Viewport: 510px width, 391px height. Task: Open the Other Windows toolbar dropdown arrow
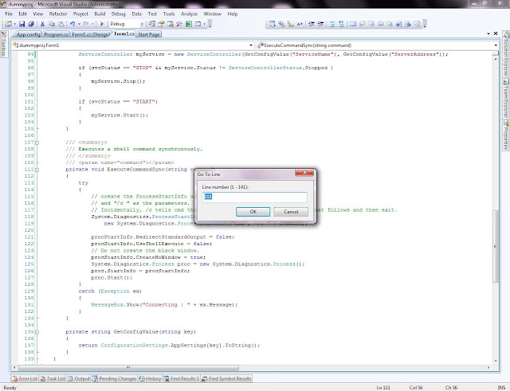[204, 25]
